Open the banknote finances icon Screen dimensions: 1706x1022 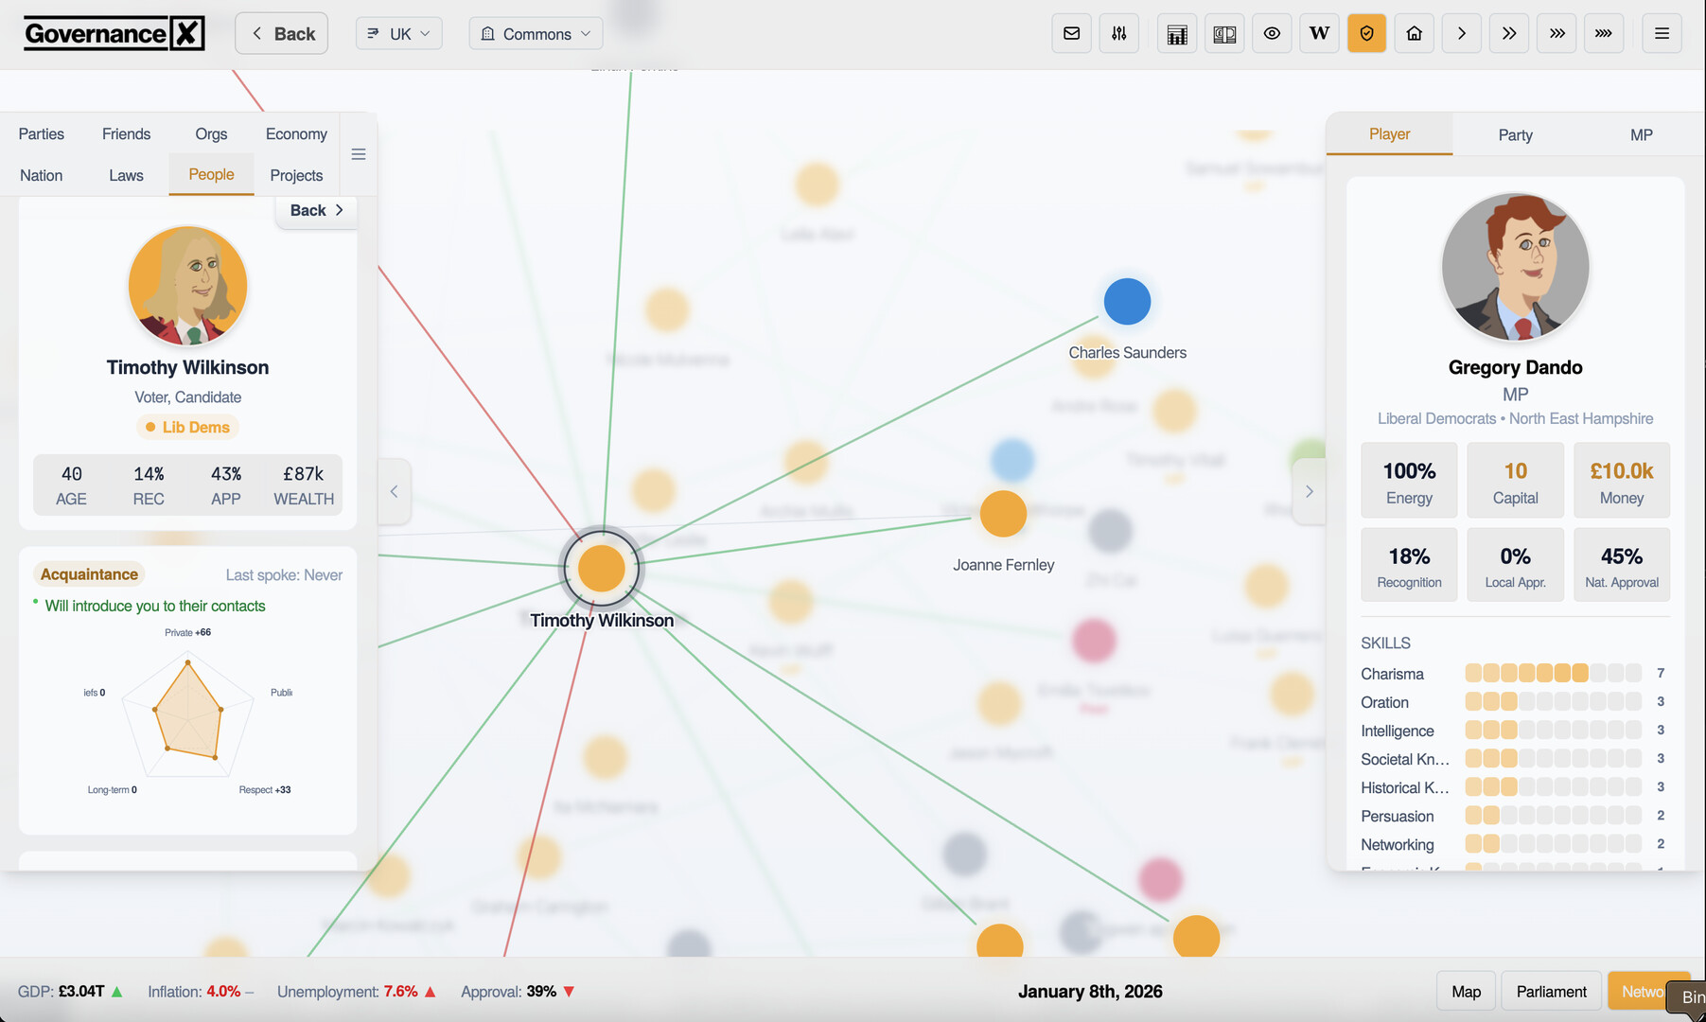[x=1224, y=33]
